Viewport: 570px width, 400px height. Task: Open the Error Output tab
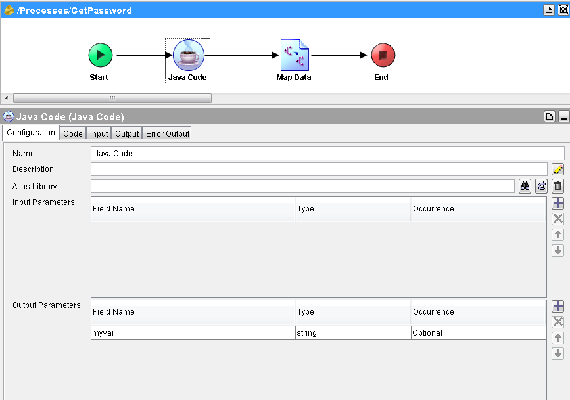pos(168,134)
